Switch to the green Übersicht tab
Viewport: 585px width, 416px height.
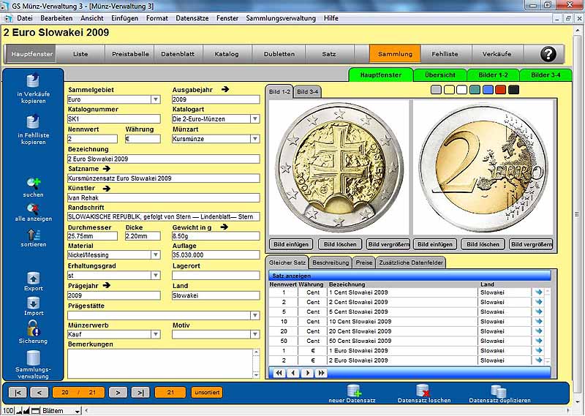[440, 75]
